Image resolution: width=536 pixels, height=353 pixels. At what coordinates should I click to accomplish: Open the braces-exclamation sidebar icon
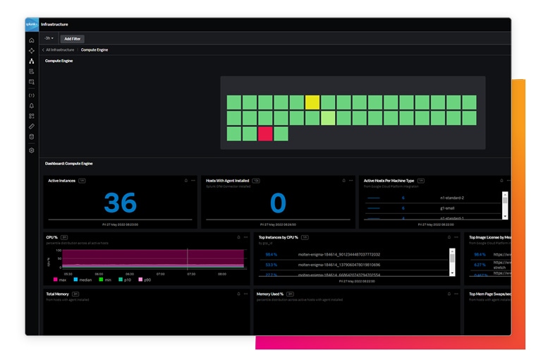(32, 95)
